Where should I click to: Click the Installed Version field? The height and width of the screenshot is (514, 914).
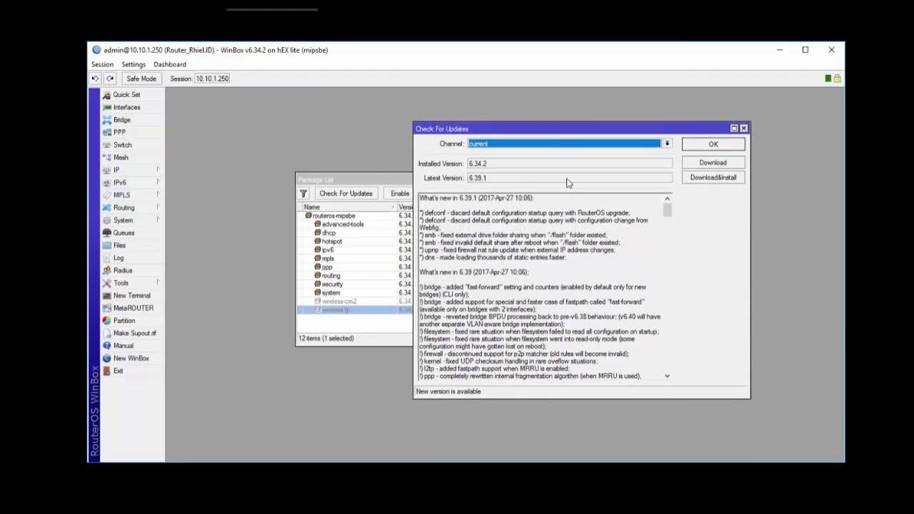coord(569,163)
